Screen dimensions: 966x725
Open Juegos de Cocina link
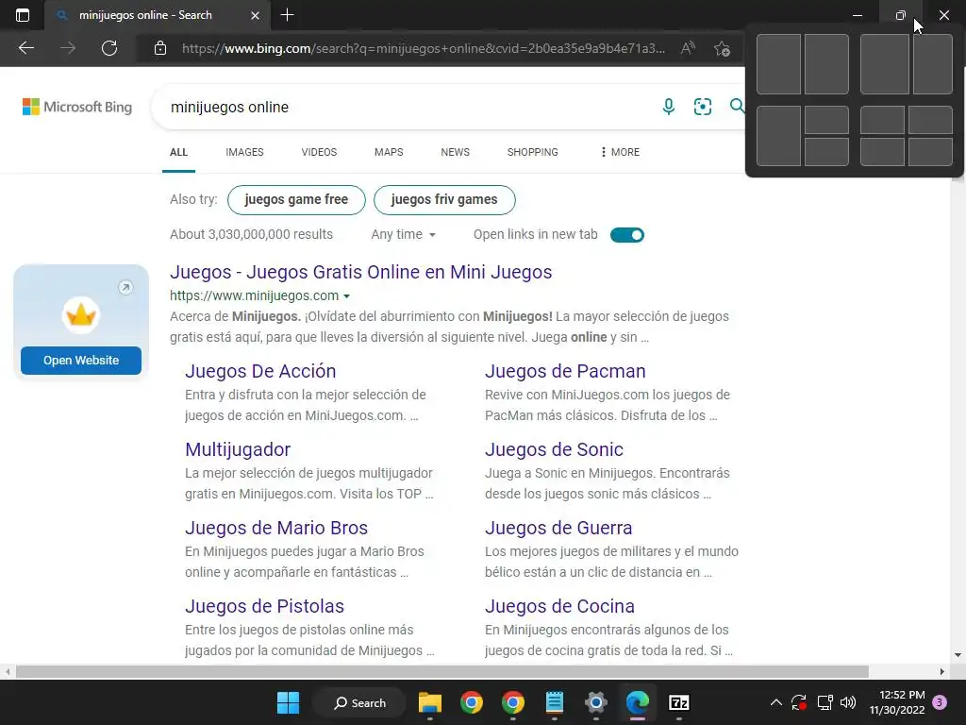pos(559,606)
